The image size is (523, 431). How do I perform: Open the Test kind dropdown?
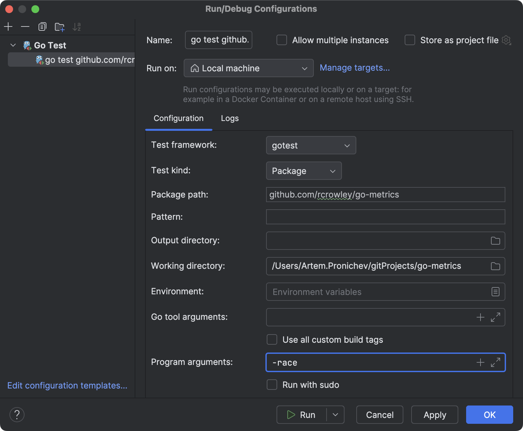click(x=304, y=171)
